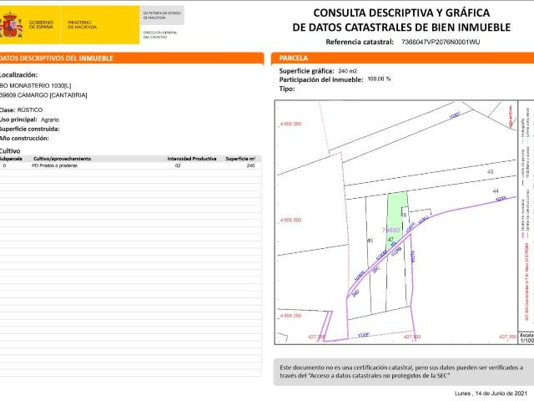The width and height of the screenshot is (534, 401).
Task: Click the Clase value 'RÚSTICO'
Action: click(30, 109)
